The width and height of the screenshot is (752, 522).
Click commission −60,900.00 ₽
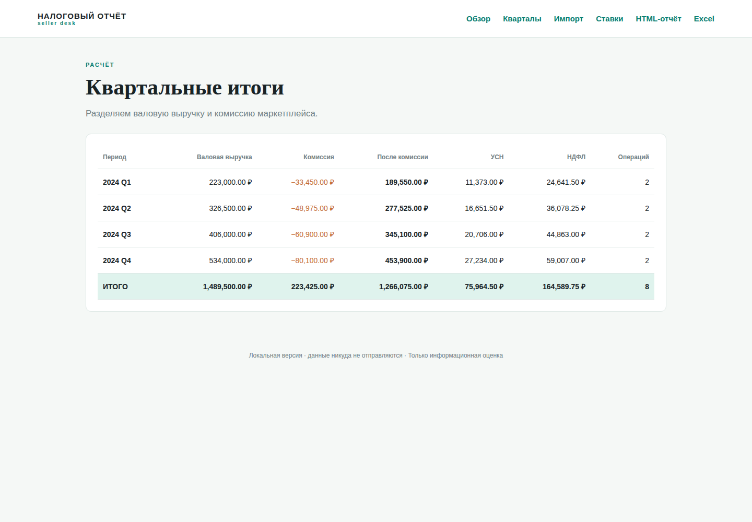[312, 234]
